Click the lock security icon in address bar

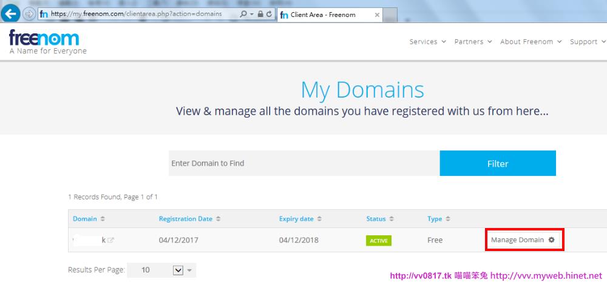pyautogui.click(x=261, y=14)
